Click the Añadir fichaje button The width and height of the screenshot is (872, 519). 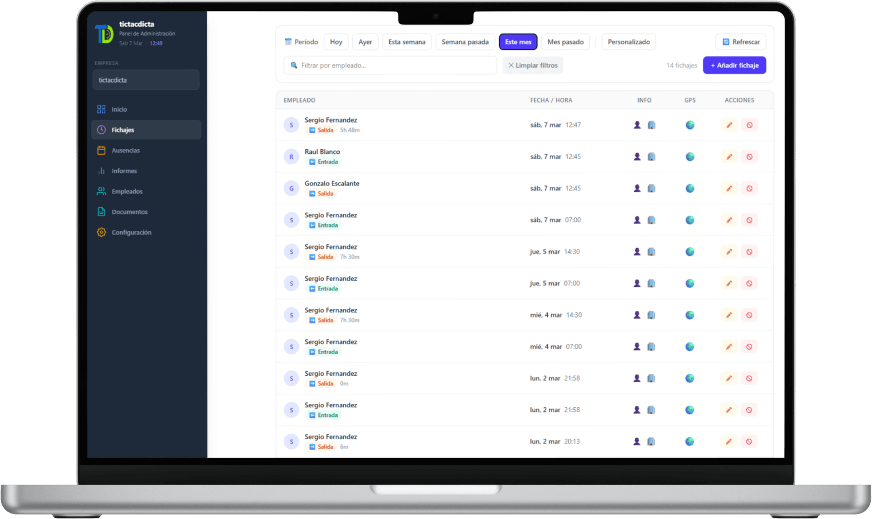[x=734, y=65]
